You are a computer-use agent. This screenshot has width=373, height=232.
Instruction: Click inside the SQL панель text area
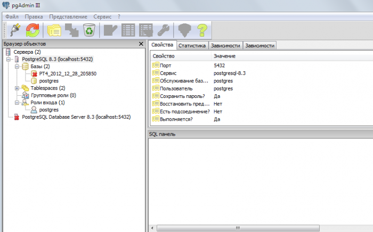click(261, 181)
